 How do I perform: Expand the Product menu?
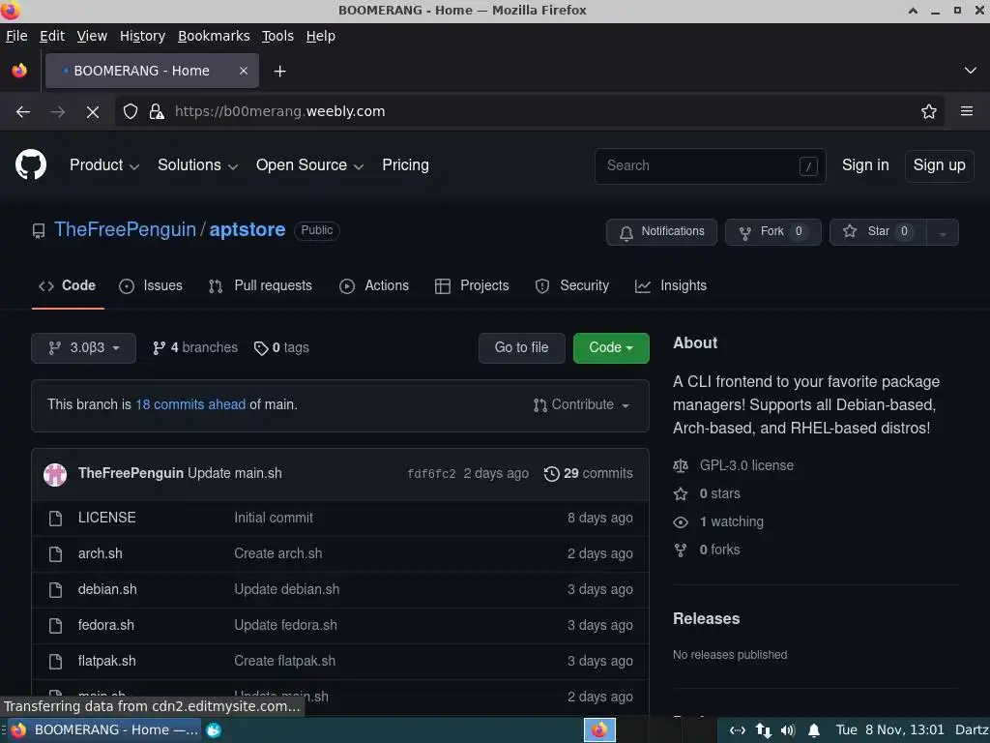click(x=104, y=165)
